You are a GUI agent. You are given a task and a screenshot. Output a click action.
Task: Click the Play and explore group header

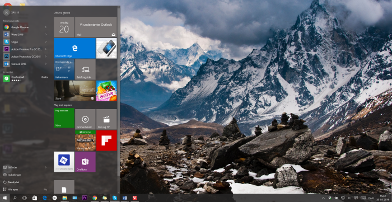click(63, 105)
